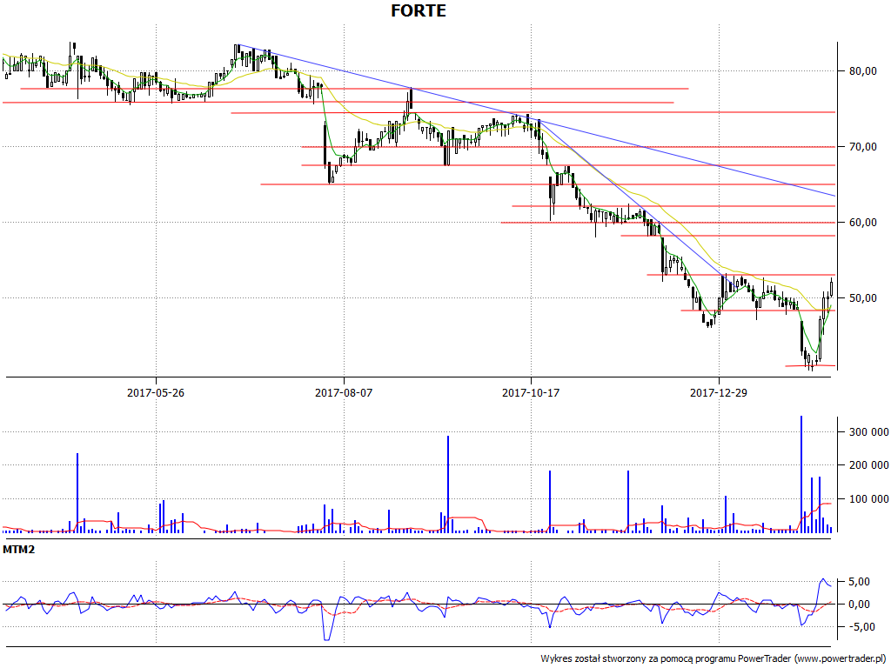Click the 300 000 volume axis label
The width and height of the screenshot is (891, 668).
(869, 431)
